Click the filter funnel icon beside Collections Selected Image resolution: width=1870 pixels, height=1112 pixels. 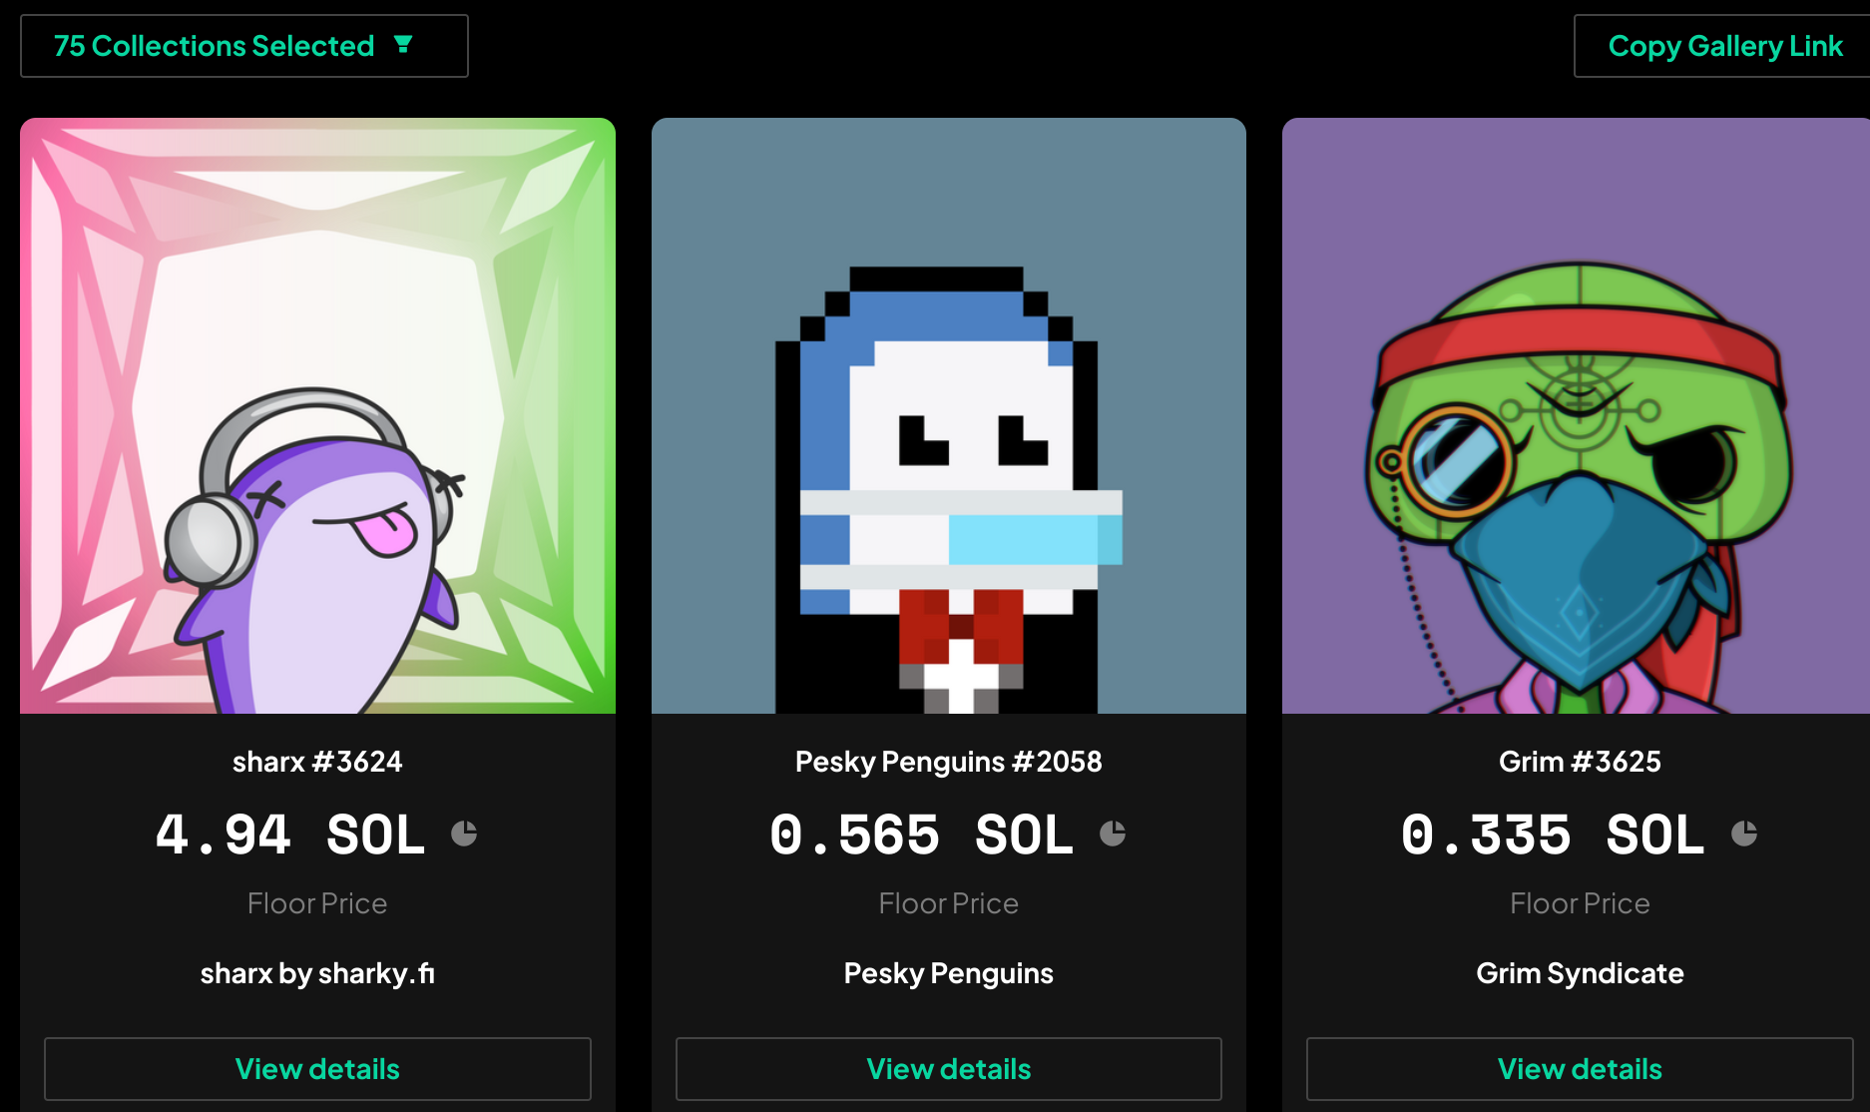tap(403, 44)
